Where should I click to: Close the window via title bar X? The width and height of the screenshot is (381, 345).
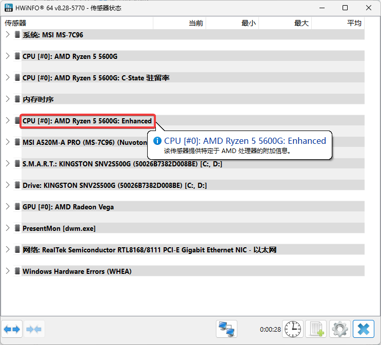click(x=368, y=8)
